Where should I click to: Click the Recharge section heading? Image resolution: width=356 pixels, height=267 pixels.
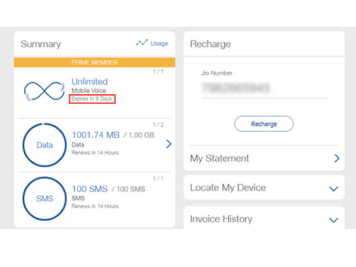[210, 44]
